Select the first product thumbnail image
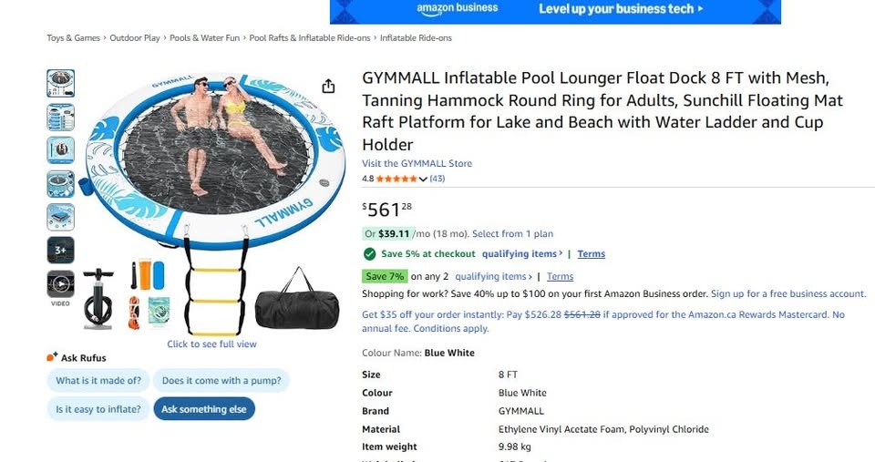Screen dimensions: 875x462 (x=60, y=83)
